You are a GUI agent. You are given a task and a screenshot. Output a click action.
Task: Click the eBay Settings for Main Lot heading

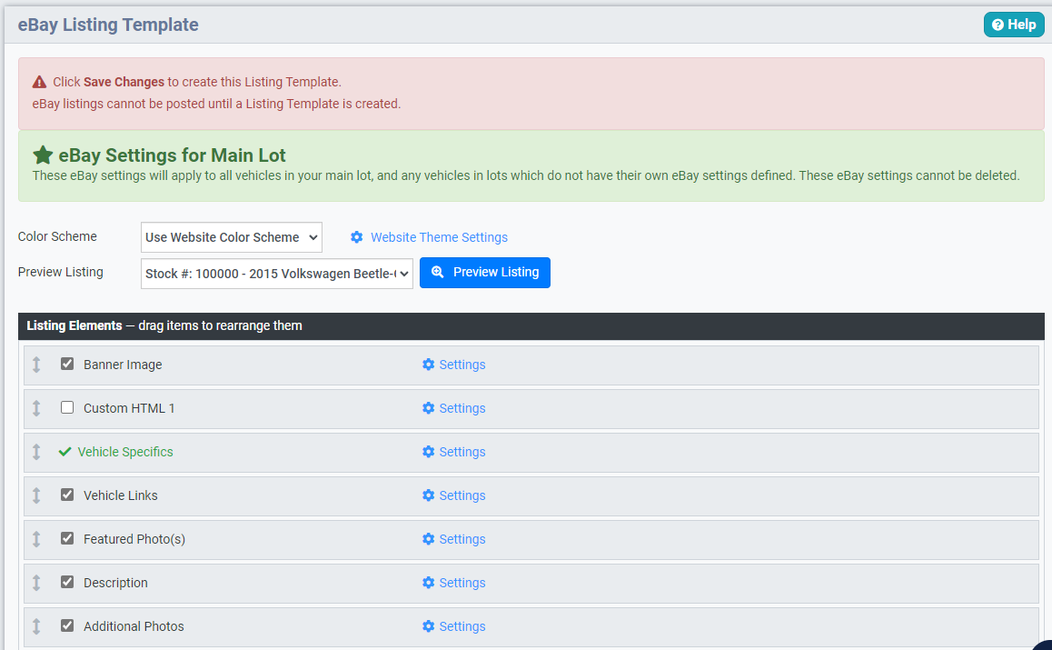point(172,155)
